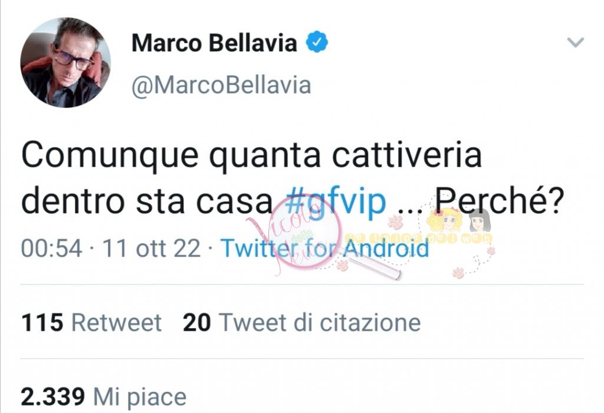Click the yellow 'le talpe nel web' watermark text
Viewport: 604px width, 413px height.
click(x=418, y=238)
